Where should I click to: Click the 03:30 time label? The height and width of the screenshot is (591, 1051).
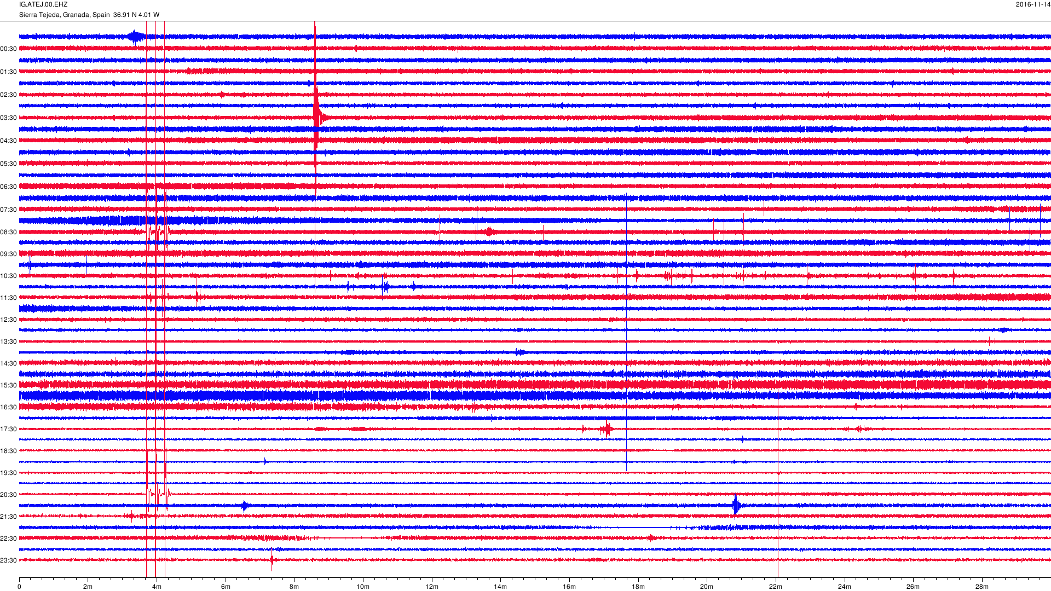point(8,118)
